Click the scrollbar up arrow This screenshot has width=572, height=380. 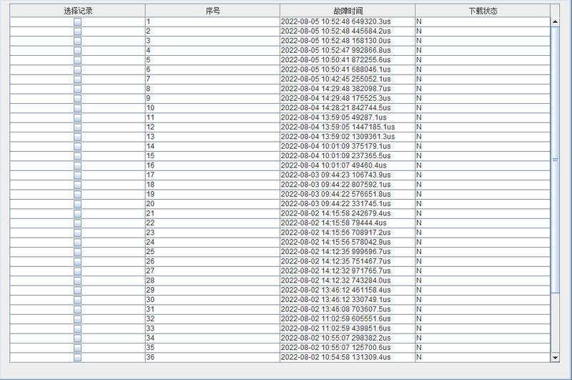[555, 21]
